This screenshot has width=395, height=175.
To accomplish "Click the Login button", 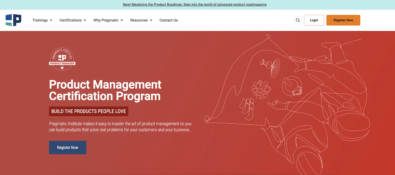I will coord(314,20).
